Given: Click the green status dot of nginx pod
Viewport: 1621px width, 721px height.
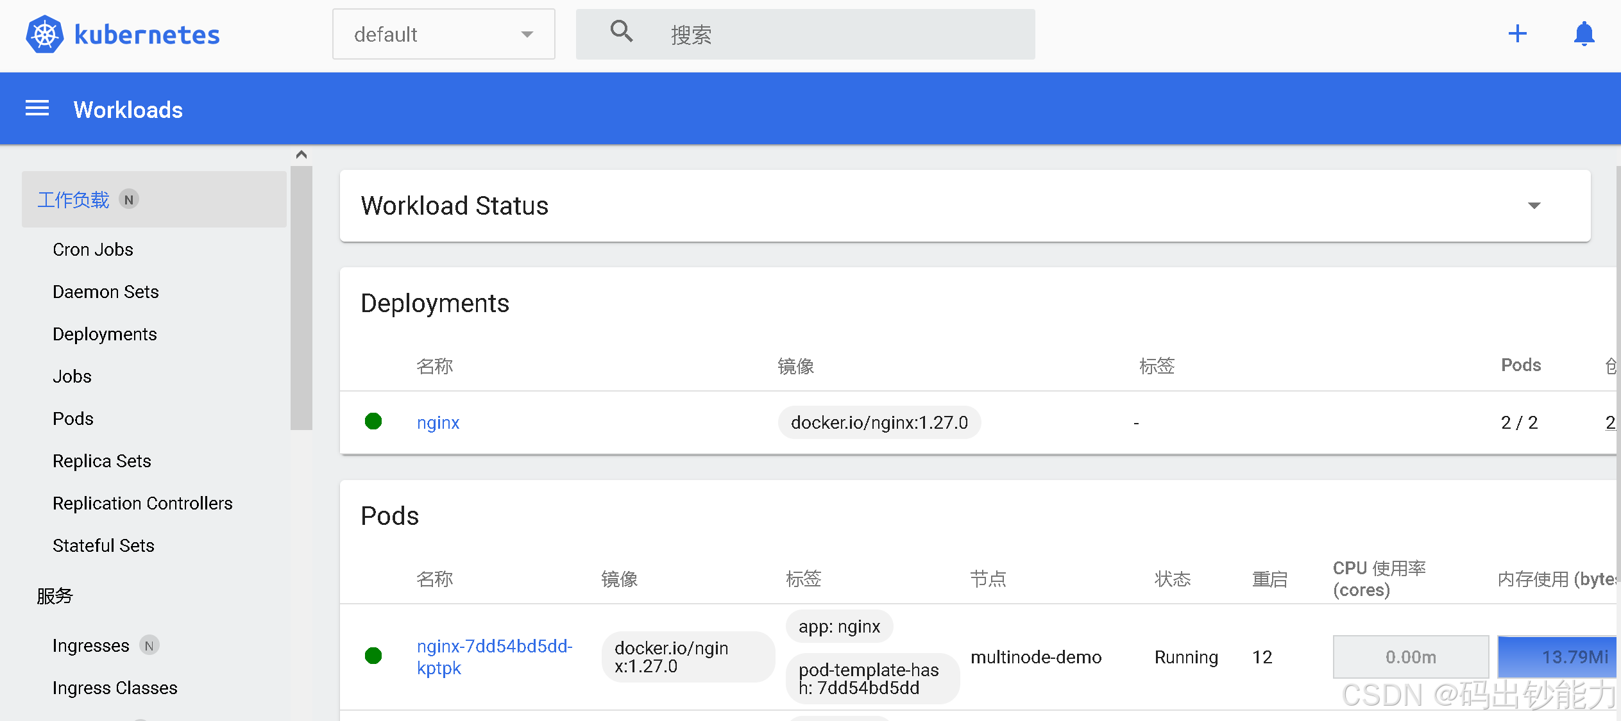Looking at the screenshot, I should coord(373,656).
